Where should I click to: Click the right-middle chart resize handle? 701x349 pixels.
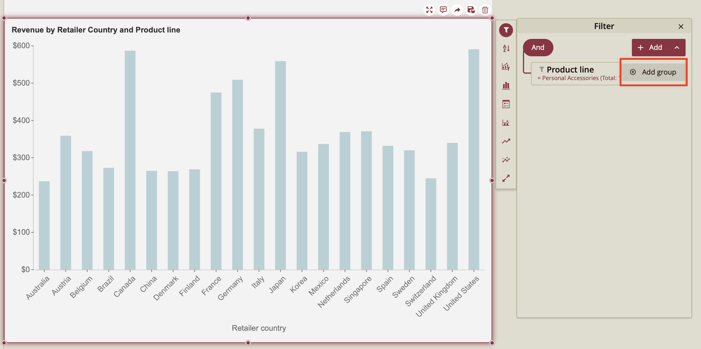[x=492, y=180]
